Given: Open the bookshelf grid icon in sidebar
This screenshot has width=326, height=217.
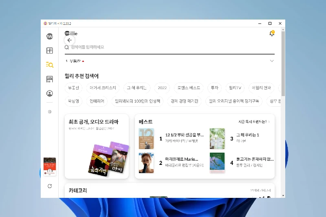Looking at the screenshot, I should point(49,50).
